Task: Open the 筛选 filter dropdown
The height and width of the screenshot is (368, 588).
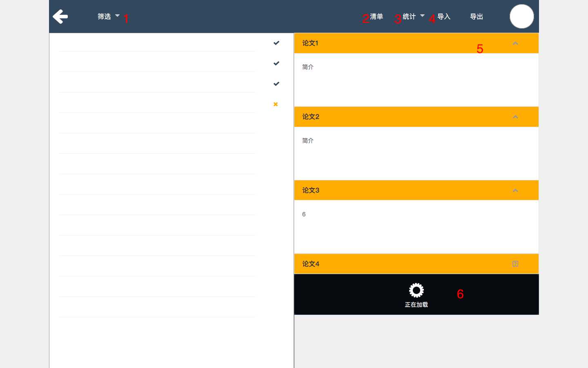Action: [108, 16]
